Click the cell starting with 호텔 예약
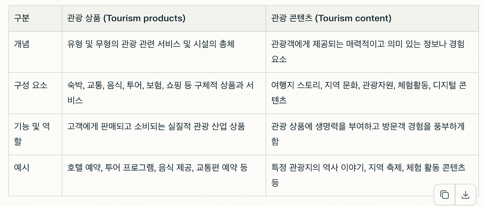Screen dimensions: 484x206 164,175
